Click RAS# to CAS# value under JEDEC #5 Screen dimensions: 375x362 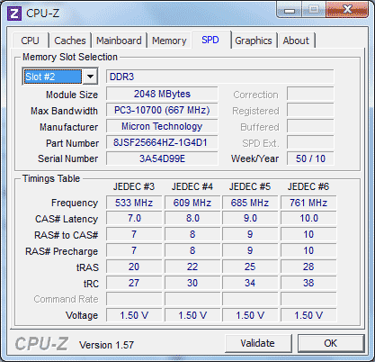250,234
